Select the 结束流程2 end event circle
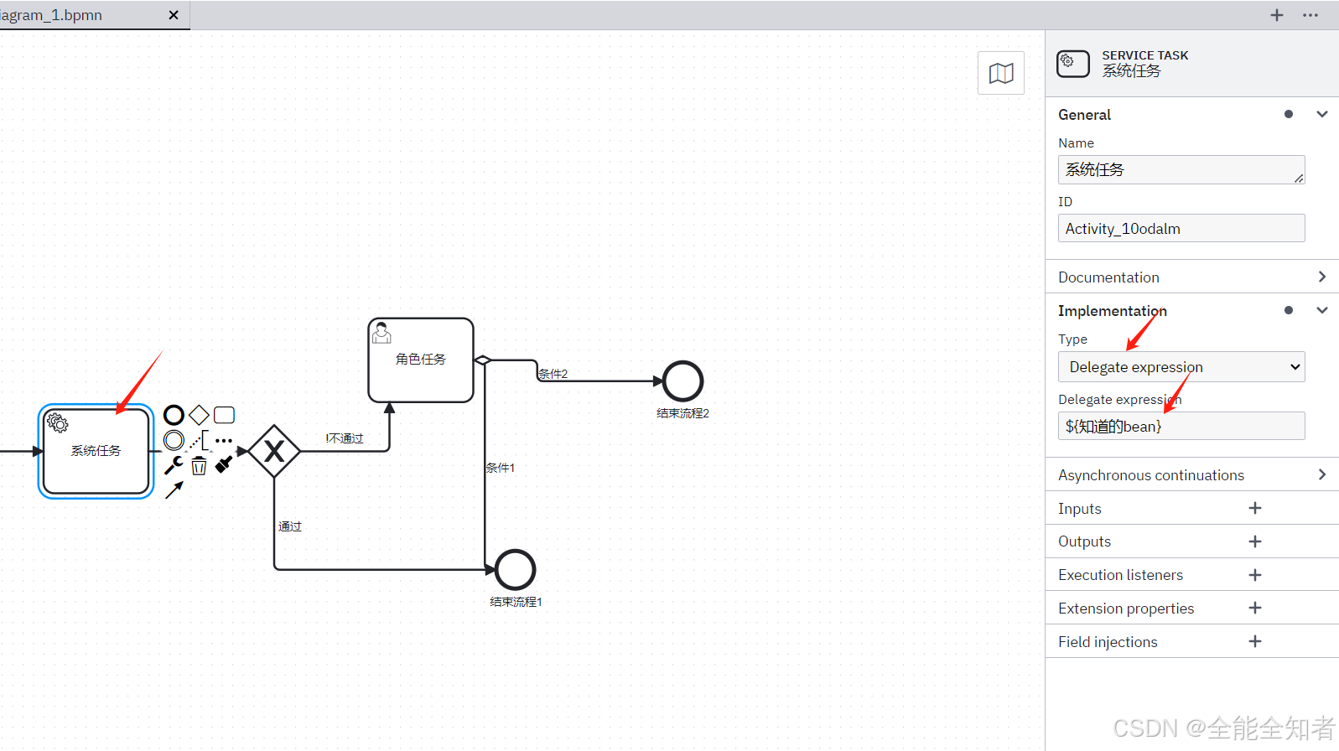Screen dimensions: 1339x751 682,381
